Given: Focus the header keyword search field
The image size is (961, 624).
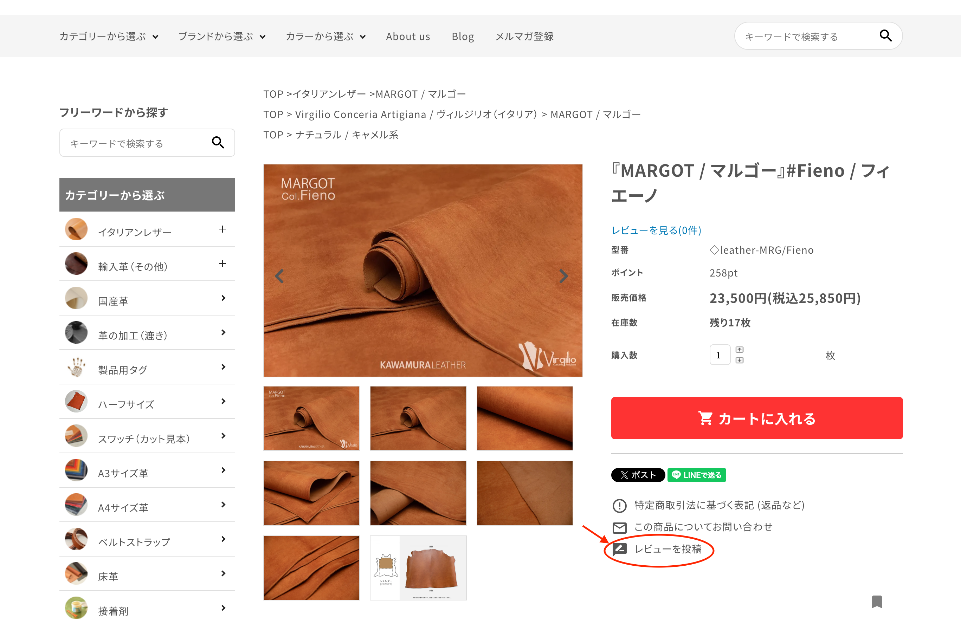Looking at the screenshot, I should [807, 36].
